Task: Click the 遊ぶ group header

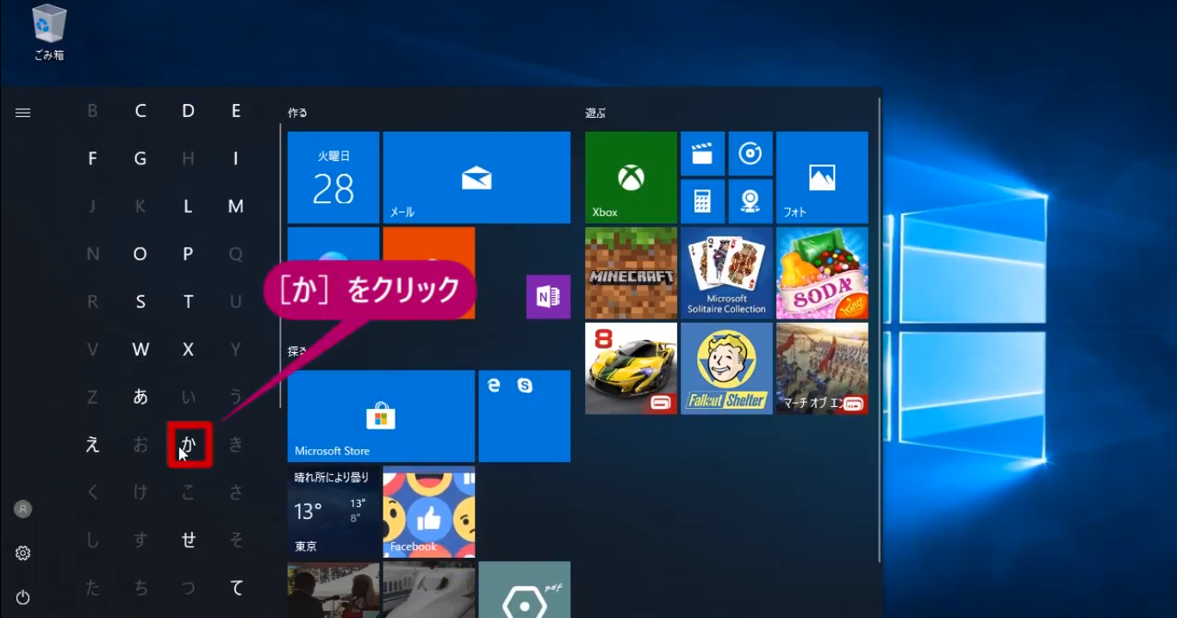Action: click(x=595, y=113)
